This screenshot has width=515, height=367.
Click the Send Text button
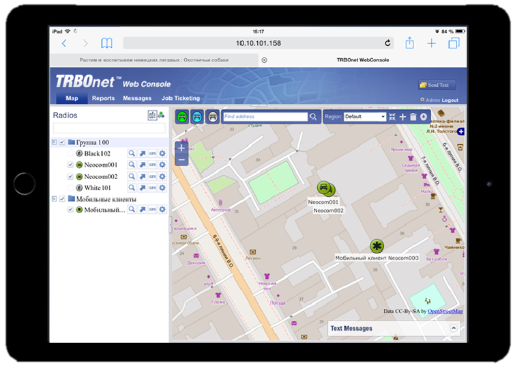click(x=437, y=85)
